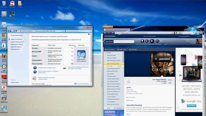
Task: Open the Music Feed tab
Action: [122, 50]
